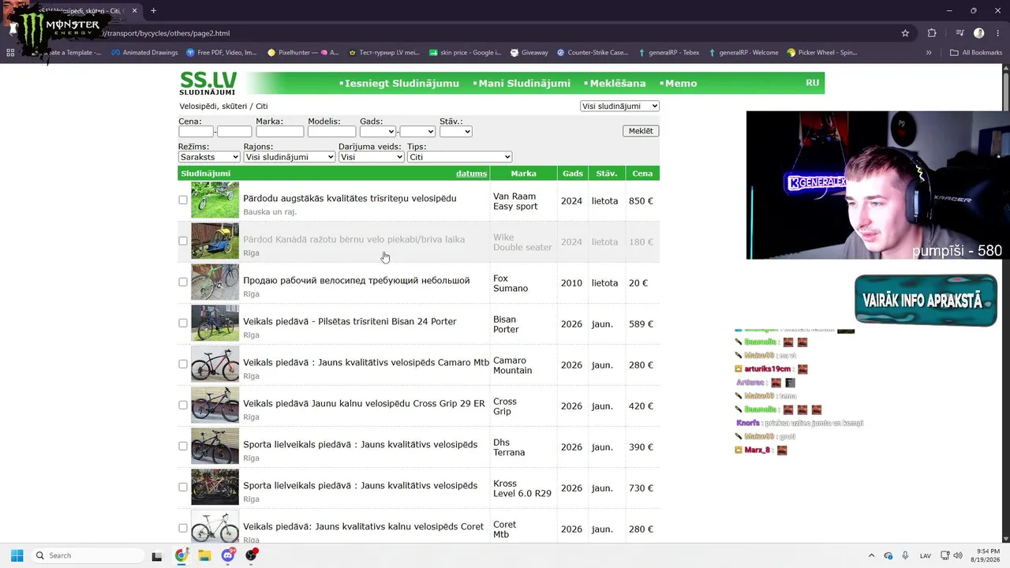Screen dimensions: 1010x568
Task: Click the Marka input field
Action: 280,132
